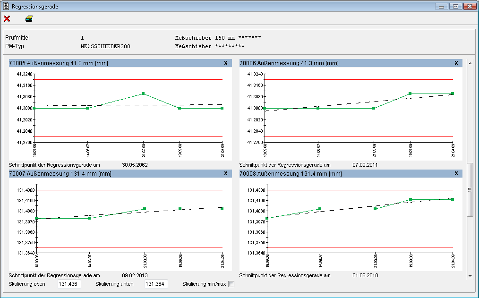This screenshot has height=298, width=479.
Task: Click the scrollbar up arrow
Action: tap(470, 63)
